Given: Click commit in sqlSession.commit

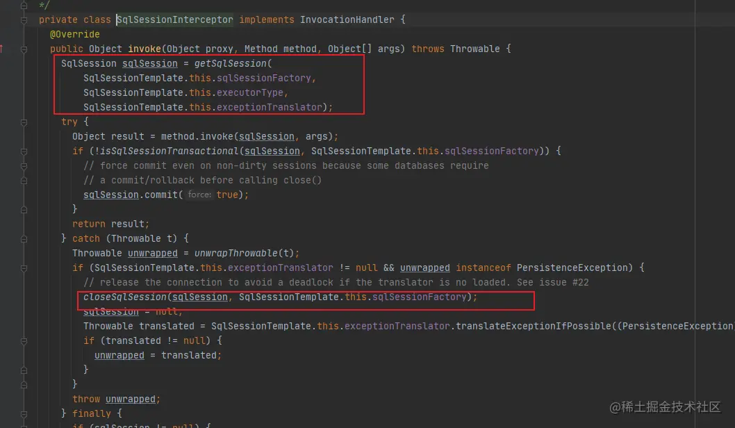Looking at the screenshot, I should (x=160, y=195).
